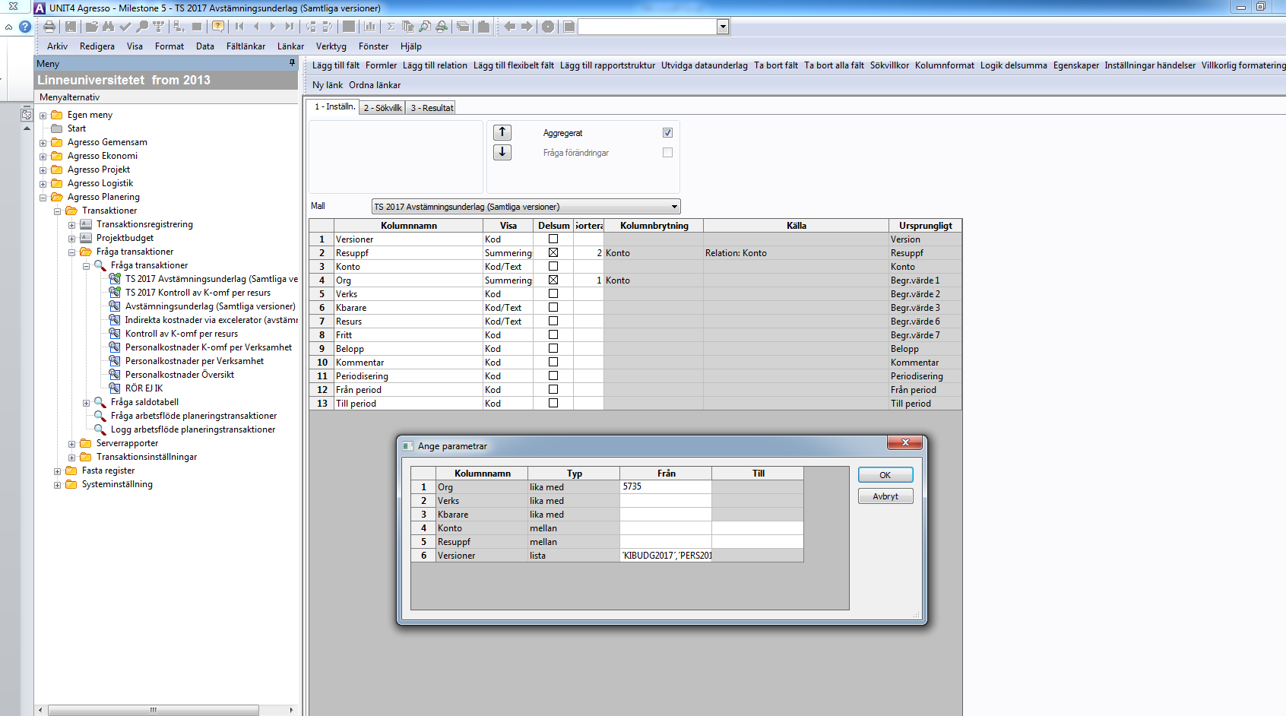The height and width of the screenshot is (716, 1286).
Task: Click the menu scroll right arrow
Action: (x=291, y=710)
